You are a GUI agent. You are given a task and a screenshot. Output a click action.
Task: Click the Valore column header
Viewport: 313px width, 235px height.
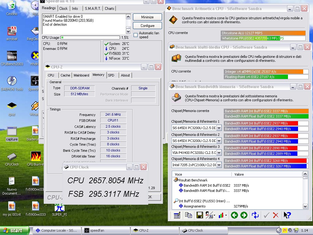coord(267,174)
